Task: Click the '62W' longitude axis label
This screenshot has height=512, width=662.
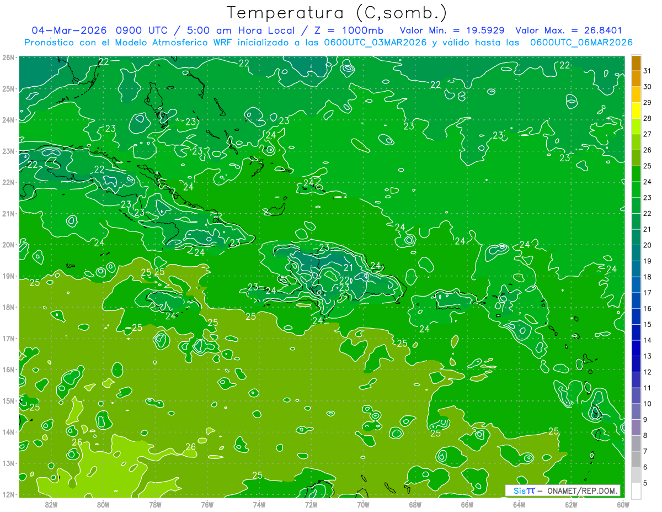Action: pyautogui.click(x=571, y=504)
